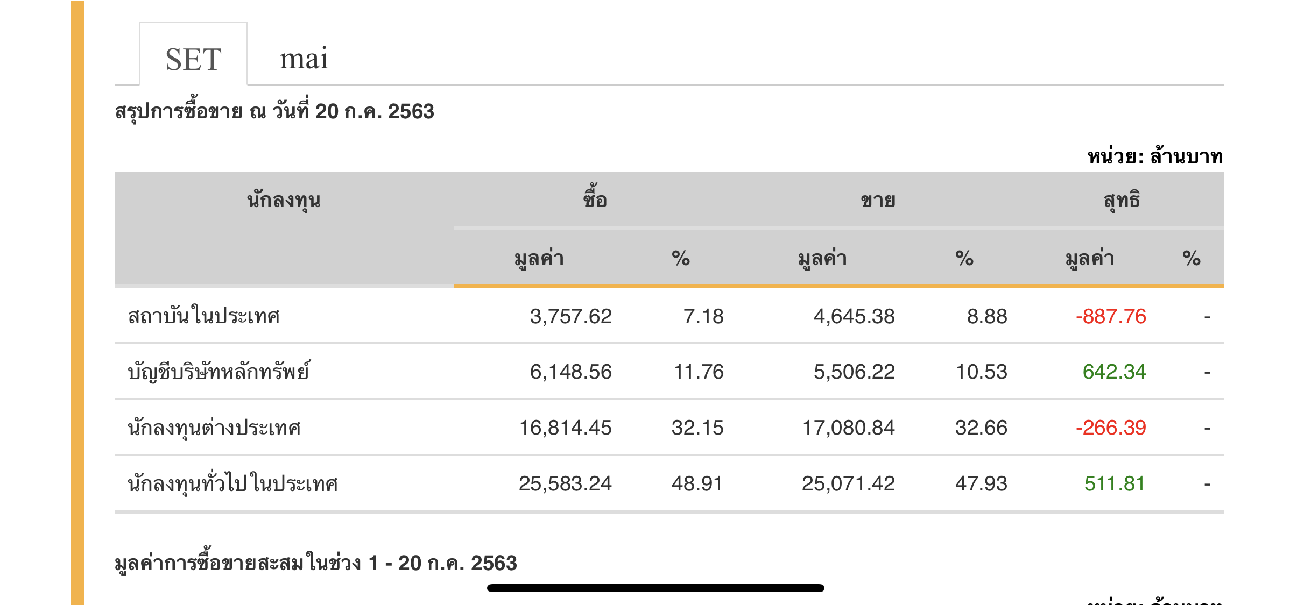The image size is (1311, 605).
Task: Click the หน่วย: ล้านบาท unit label
Action: 1155,156
